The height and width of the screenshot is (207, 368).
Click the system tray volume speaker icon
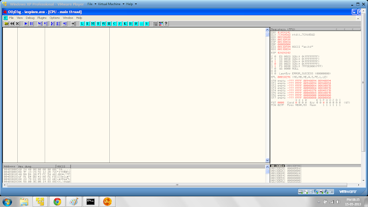coord(338,202)
